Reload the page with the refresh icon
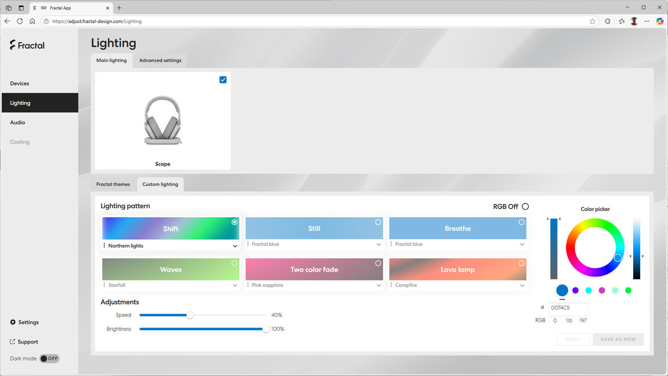 coord(19,21)
